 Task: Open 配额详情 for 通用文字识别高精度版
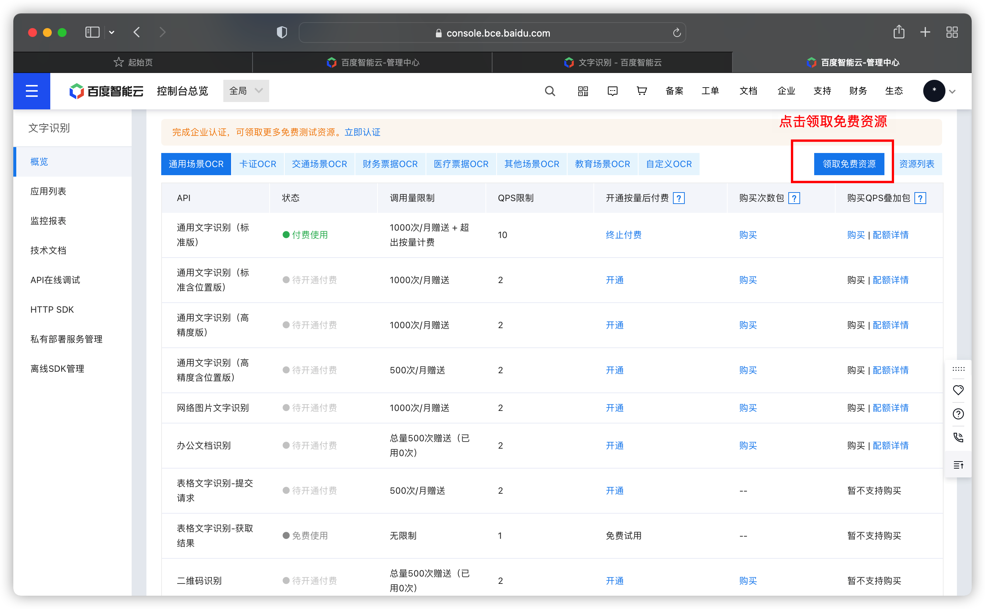coord(890,325)
